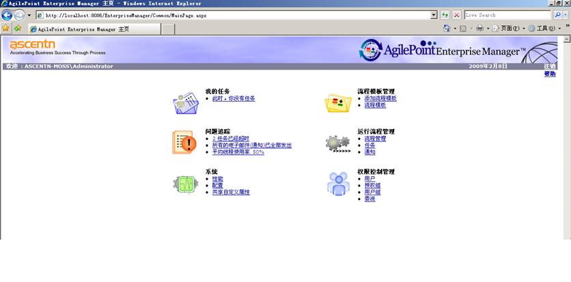Go back with the IE Back button
The image size is (571, 282).
(x=7, y=15)
